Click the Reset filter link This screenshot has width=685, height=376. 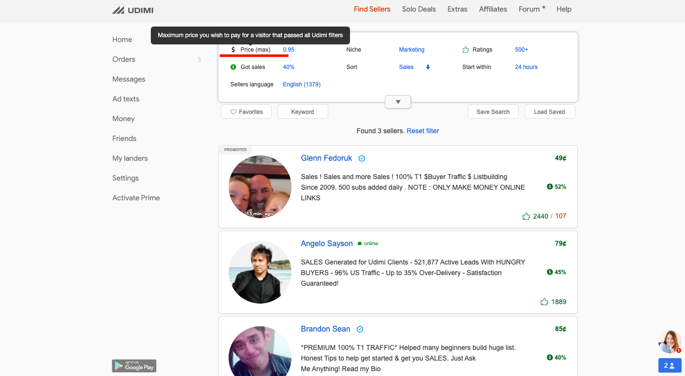click(x=423, y=131)
